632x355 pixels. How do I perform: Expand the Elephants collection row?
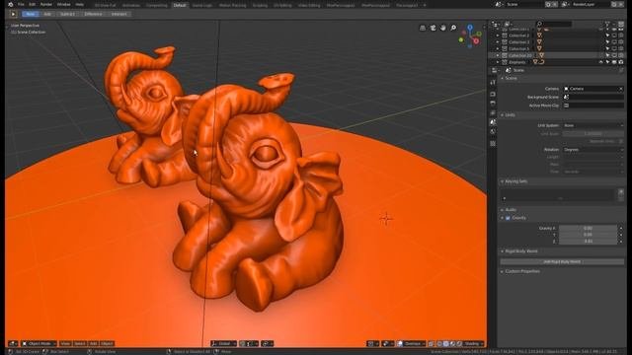pyautogui.click(x=498, y=62)
